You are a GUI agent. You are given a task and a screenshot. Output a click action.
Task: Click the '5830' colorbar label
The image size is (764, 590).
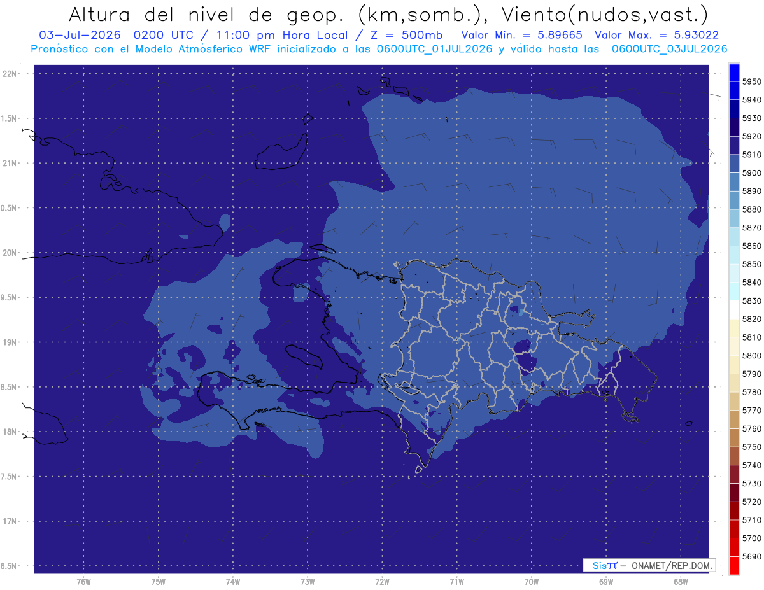click(x=752, y=300)
